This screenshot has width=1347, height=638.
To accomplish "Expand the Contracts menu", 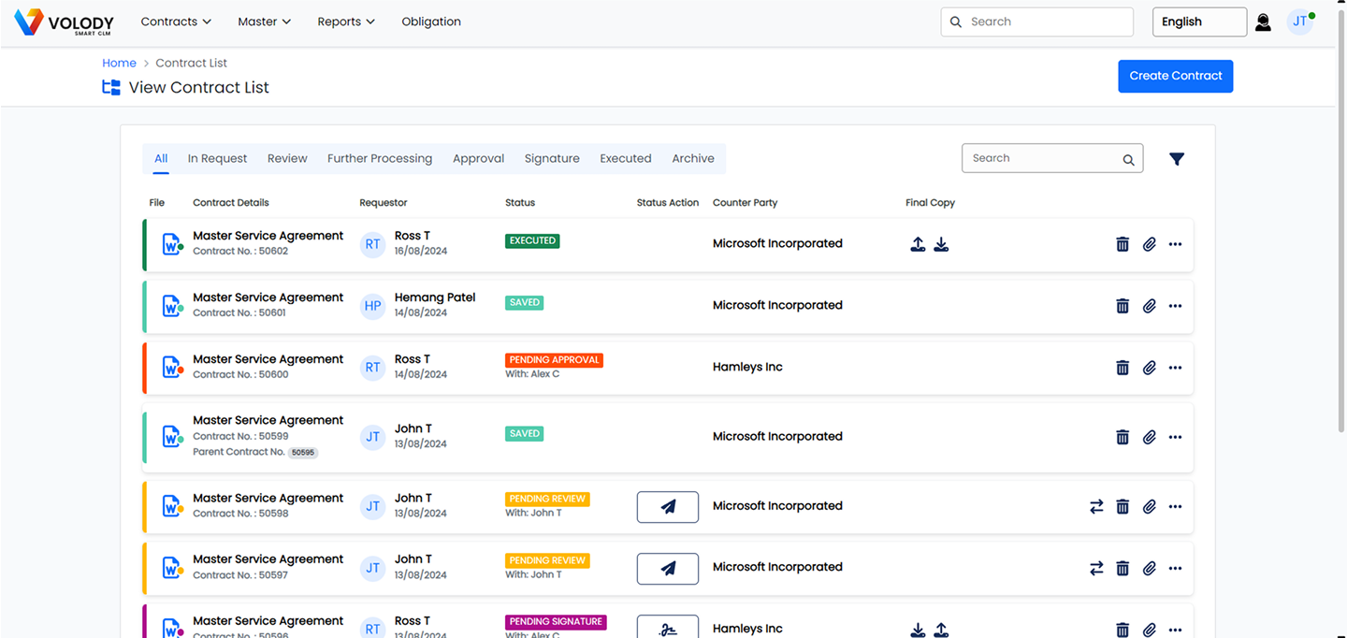I will click(176, 22).
